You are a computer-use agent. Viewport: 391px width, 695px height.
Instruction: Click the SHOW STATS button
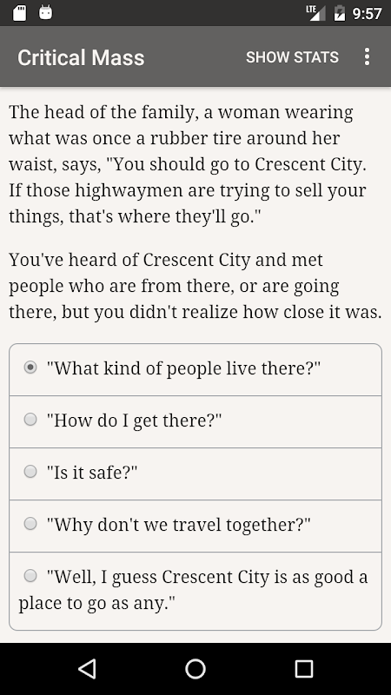pos(292,57)
